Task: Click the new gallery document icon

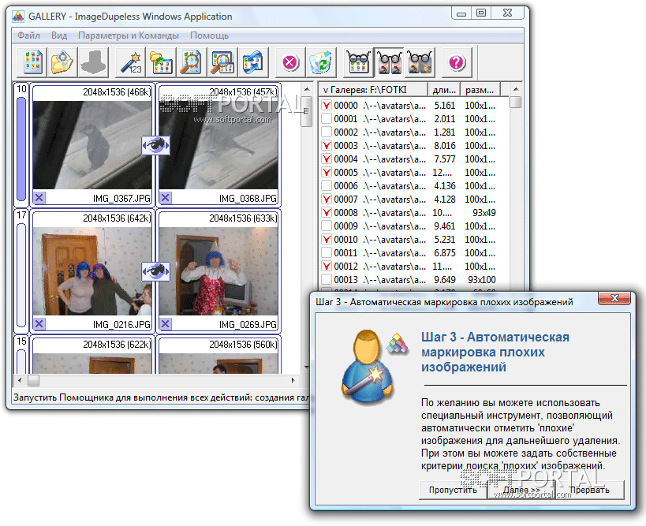Action: (32, 62)
